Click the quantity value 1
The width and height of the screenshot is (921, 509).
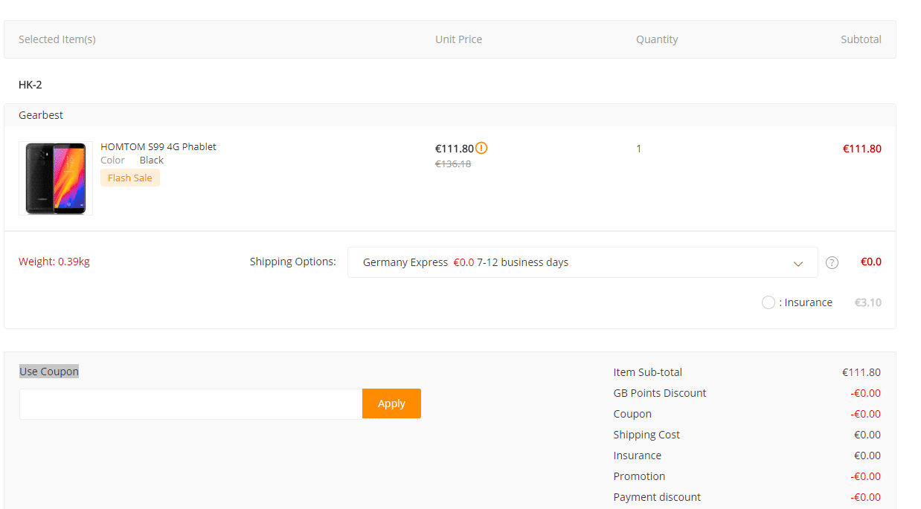click(638, 149)
